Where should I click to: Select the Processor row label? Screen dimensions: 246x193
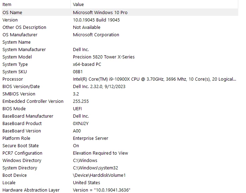13,79
